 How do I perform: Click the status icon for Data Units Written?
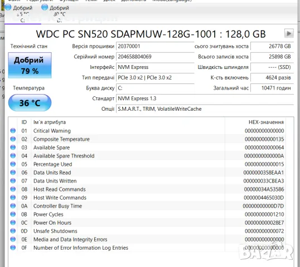pos(13,181)
